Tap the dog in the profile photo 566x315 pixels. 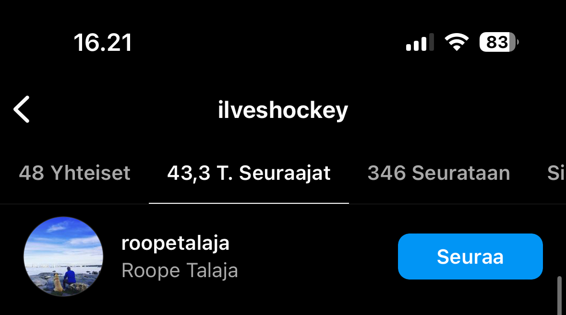57,282
